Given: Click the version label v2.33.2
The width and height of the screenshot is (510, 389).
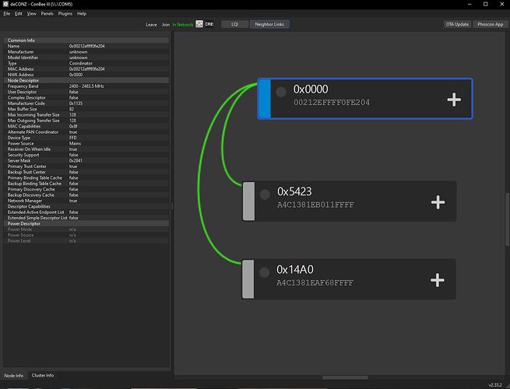Looking at the screenshot, I should (x=495, y=385).
